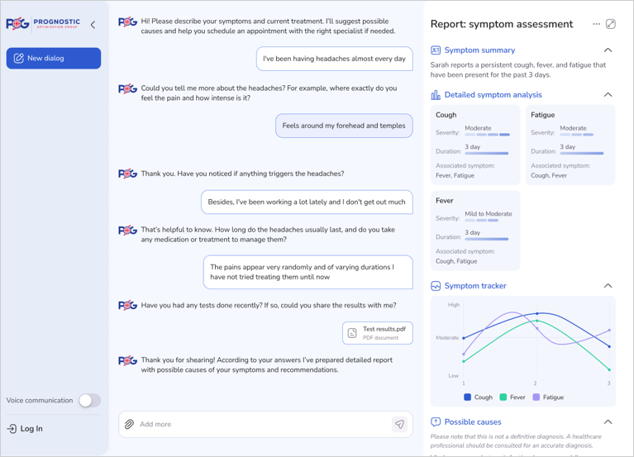Open the Test results.pdf attachment

point(378,333)
